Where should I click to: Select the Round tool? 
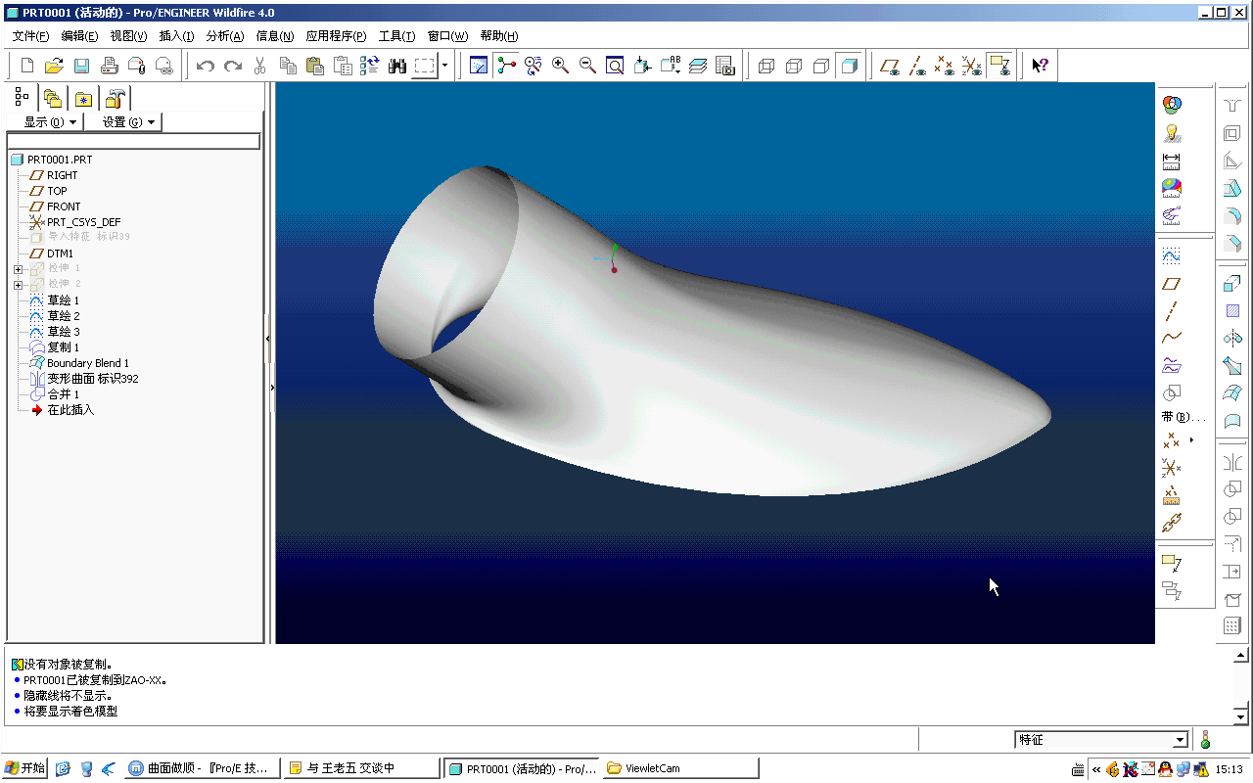click(1232, 216)
